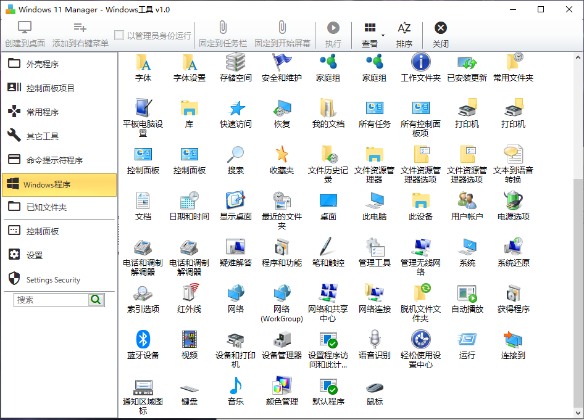Switch to 命令提示符程序 sidebar category
Viewport: 584px width, 420px height.
coord(60,160)
